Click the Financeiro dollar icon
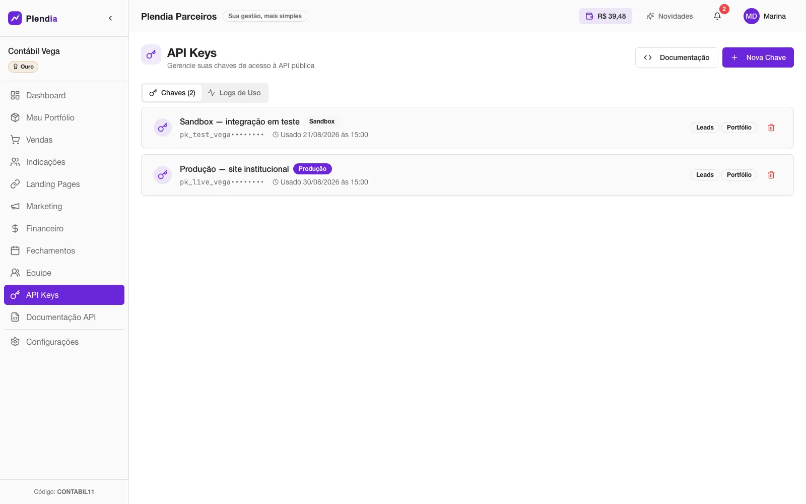This screenshot has height=504, width=806. 15,228
